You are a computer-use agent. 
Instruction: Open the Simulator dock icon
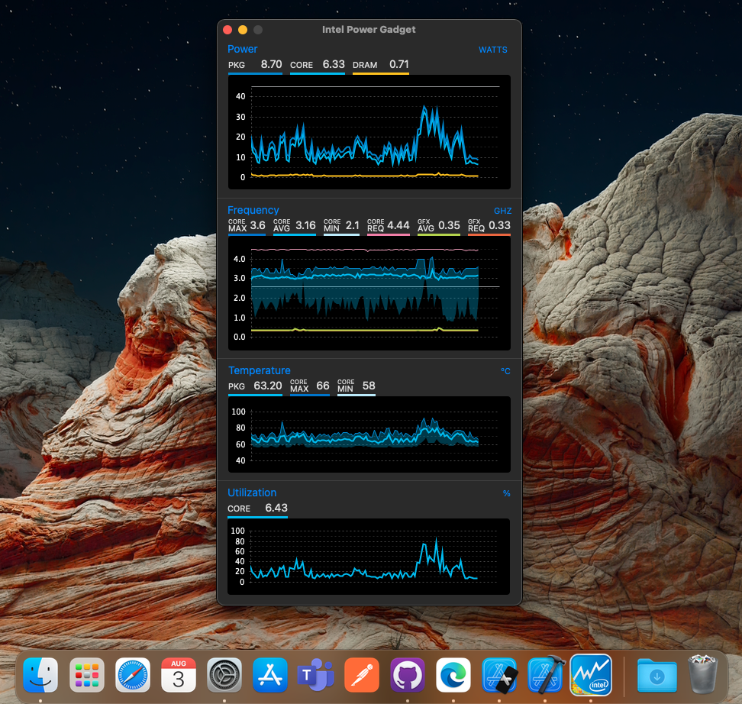coord(499,675)
